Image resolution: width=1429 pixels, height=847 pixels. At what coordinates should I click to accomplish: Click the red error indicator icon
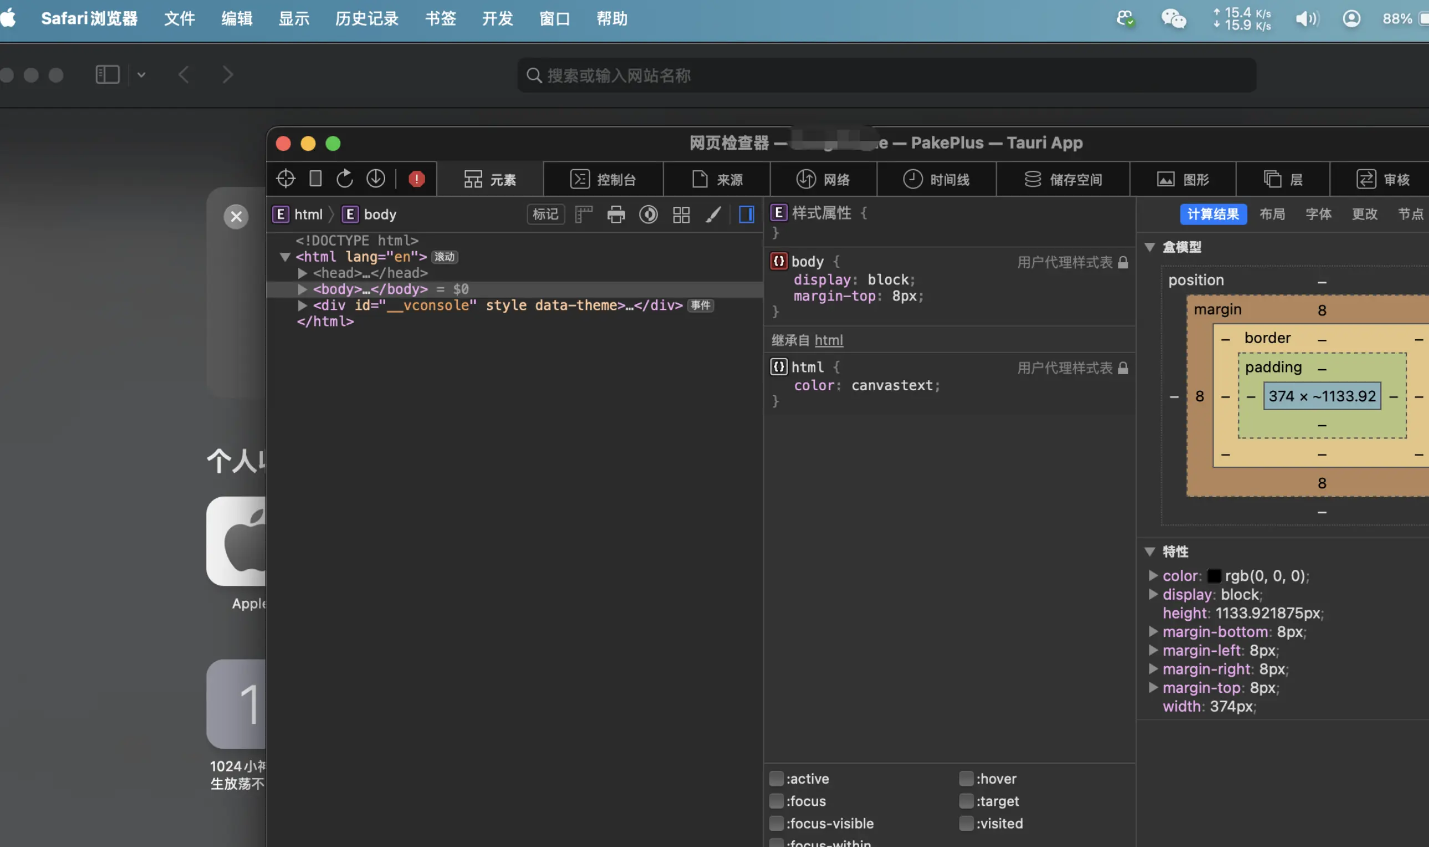417,178
